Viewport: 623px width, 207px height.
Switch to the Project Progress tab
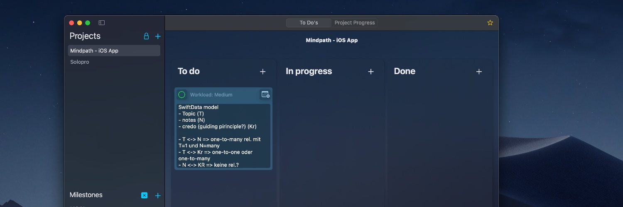coord(355,23)
